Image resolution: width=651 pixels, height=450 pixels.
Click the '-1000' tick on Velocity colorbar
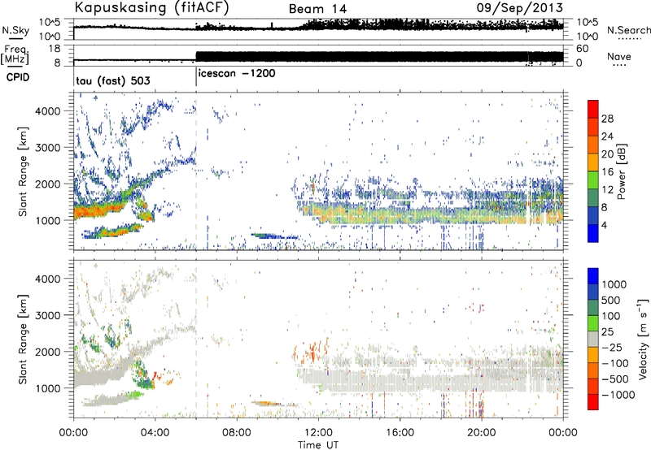tap(618, 395)
